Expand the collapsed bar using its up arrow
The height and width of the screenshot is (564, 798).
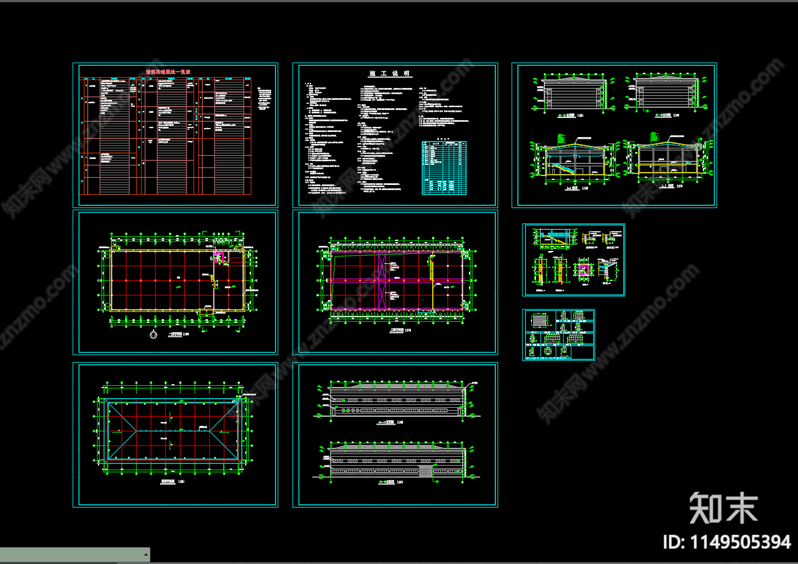point(146,554)
